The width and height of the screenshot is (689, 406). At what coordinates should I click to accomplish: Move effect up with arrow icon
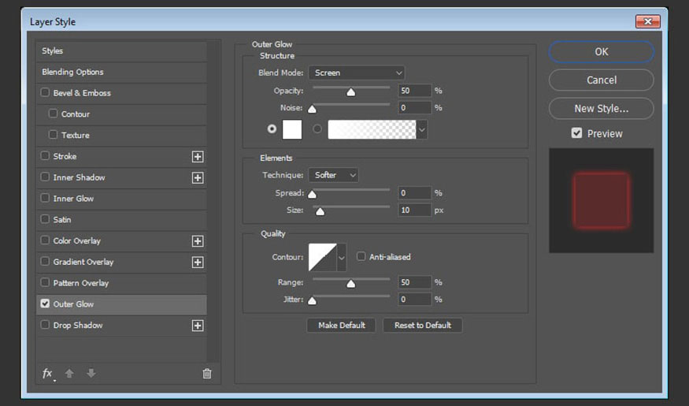[x=69, y=374]
